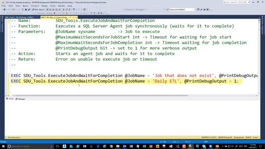
Task: Click the horizontal scrollbar of the editor
Action: pyautogui.click(x=101, y=96)
